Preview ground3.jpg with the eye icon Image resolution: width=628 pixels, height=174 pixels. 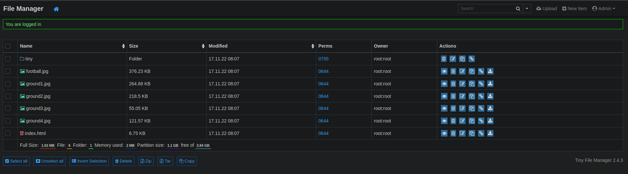(x=444, y=108)
